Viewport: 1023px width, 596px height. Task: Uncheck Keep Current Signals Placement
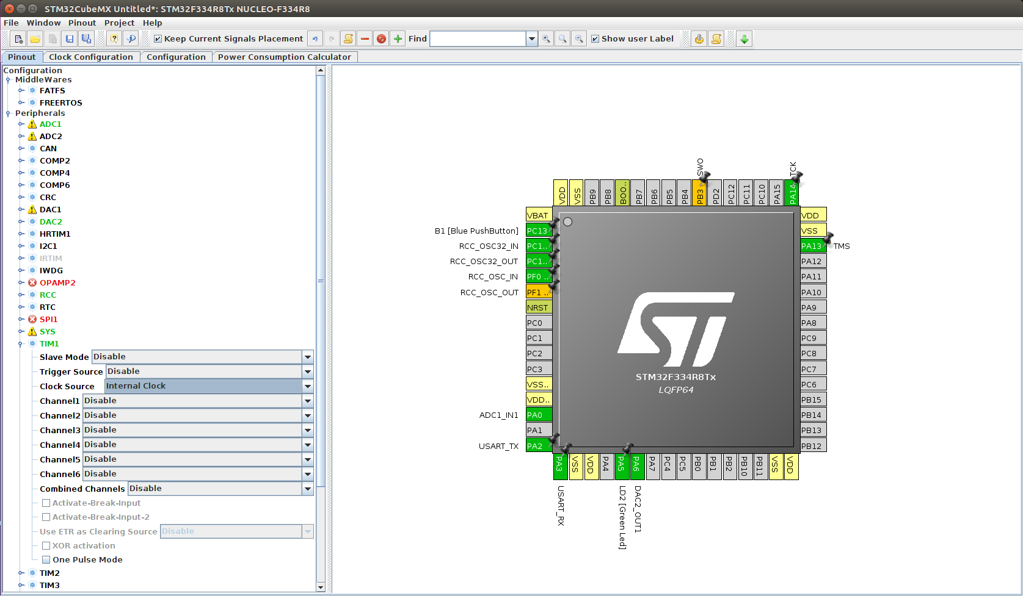158,39
